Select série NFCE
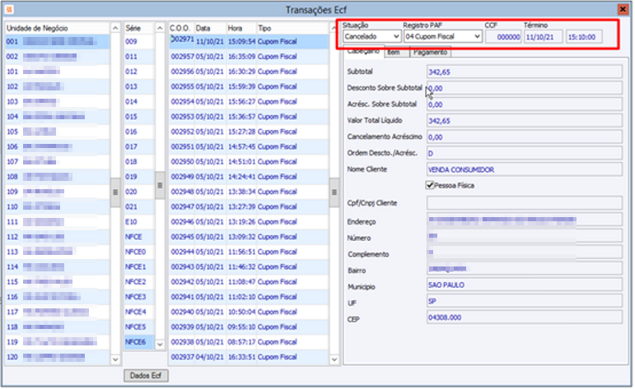Viewport: 635px width, 389px height. pos(139,237)
